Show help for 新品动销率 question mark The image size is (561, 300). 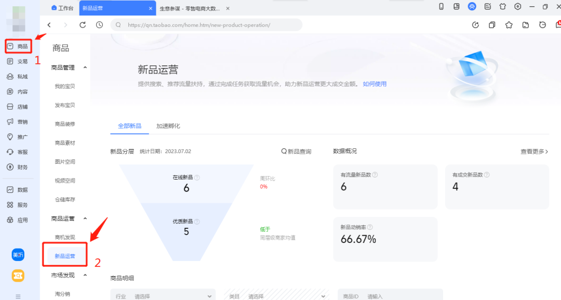click(x=370, y=227)
